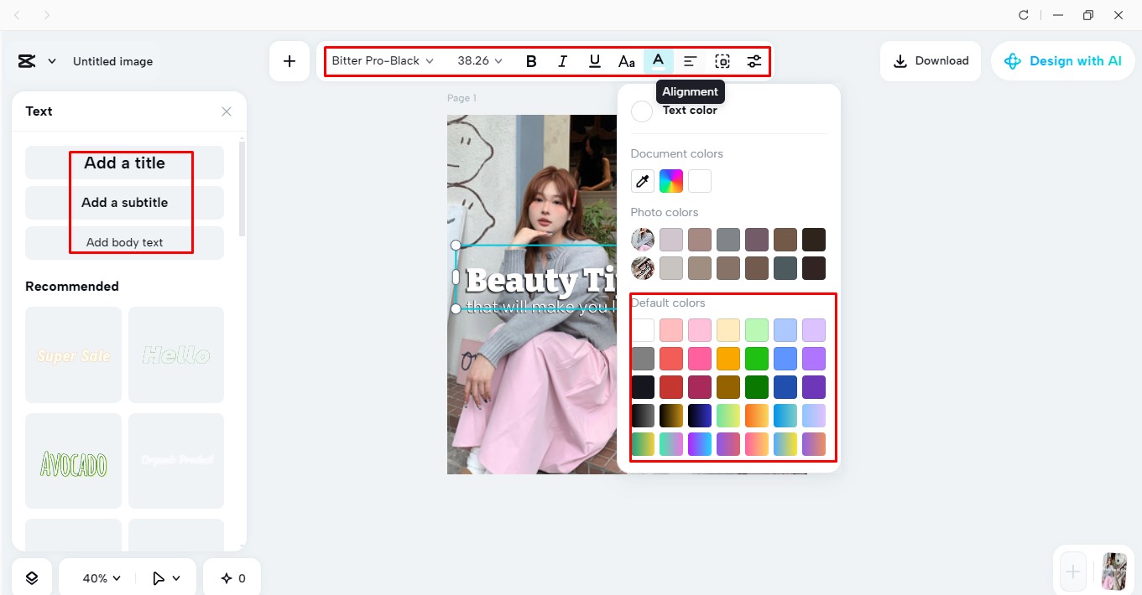Insert a title with Add a title
Screen dimensions: 1142x595
tap(124, 163)
